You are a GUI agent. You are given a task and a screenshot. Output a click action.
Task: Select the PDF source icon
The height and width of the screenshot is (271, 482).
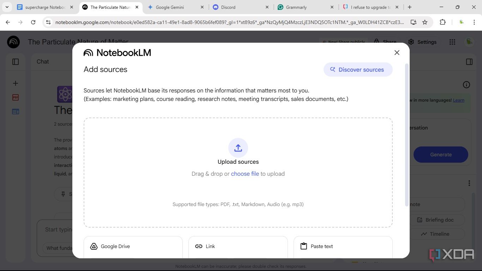pos(16,97)
